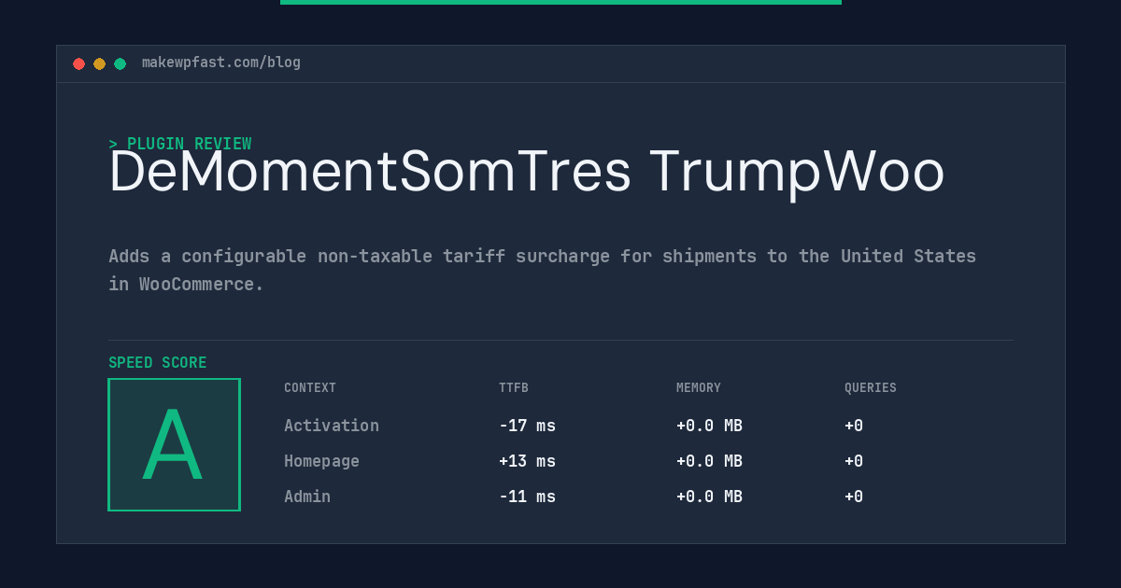This screenshot has height=588, width=1121.
Task: Click the Admin memory value +0.0 MB
Action: [x=709, y=497]
